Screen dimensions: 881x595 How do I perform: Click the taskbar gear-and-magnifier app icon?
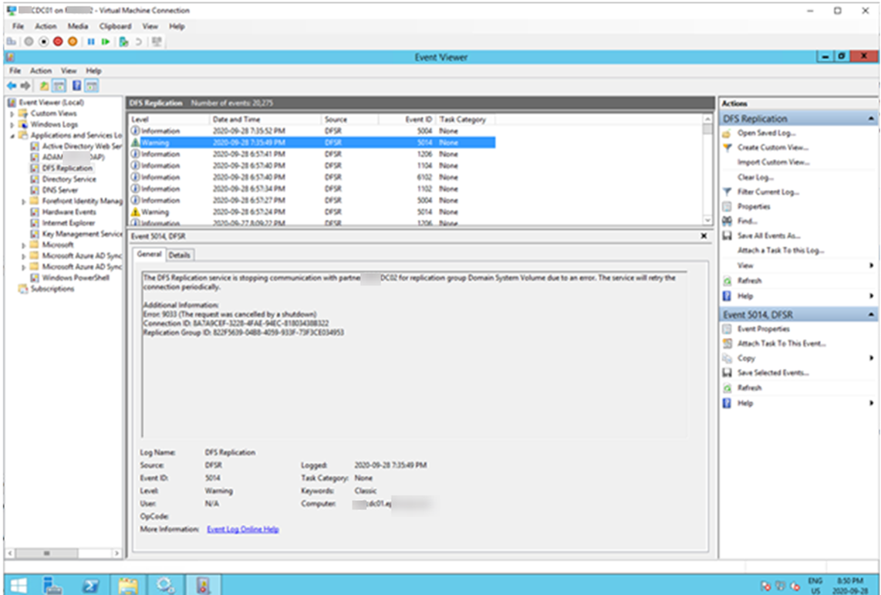point(165,585)
